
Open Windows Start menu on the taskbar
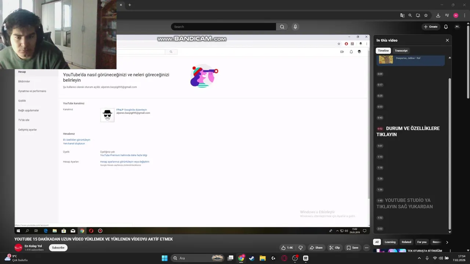click(164, 258)
